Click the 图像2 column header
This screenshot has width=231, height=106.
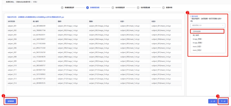point(103,22)
